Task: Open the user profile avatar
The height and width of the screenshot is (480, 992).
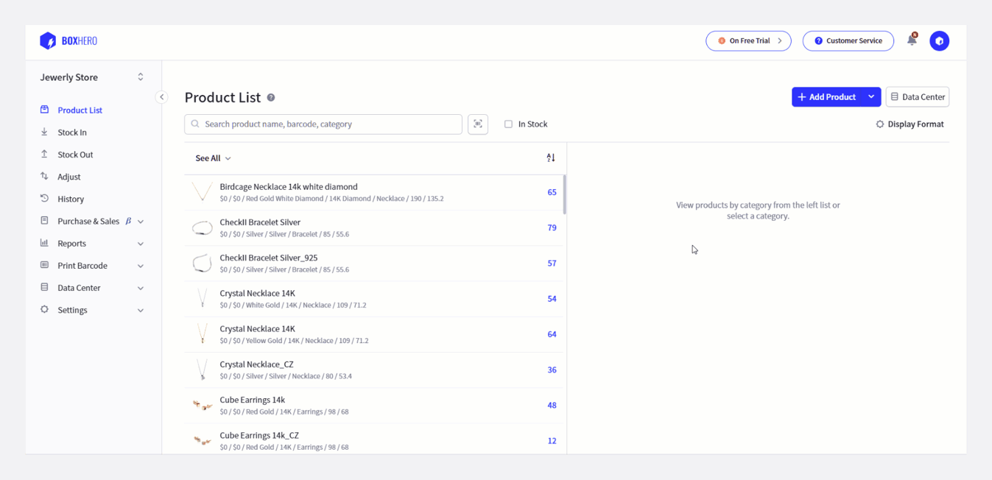Action: (939, 41)
